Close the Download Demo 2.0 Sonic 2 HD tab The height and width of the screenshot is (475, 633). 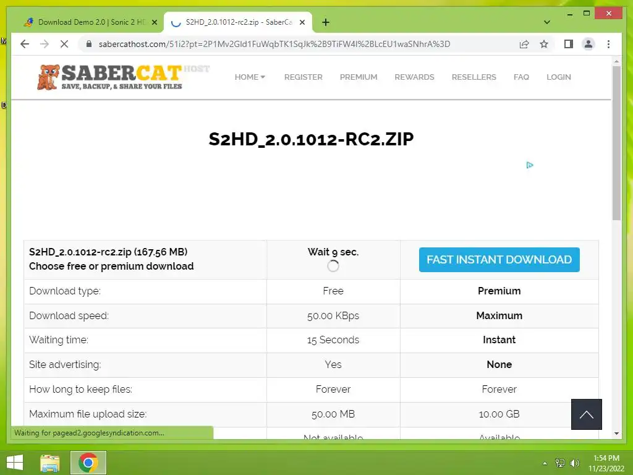pyautogui.click(x=154, y=22)
